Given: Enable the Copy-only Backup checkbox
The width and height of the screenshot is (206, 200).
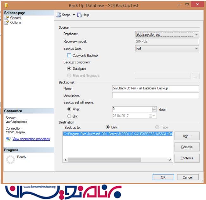Looking at the screenshot, I should (x=69, y=56).
